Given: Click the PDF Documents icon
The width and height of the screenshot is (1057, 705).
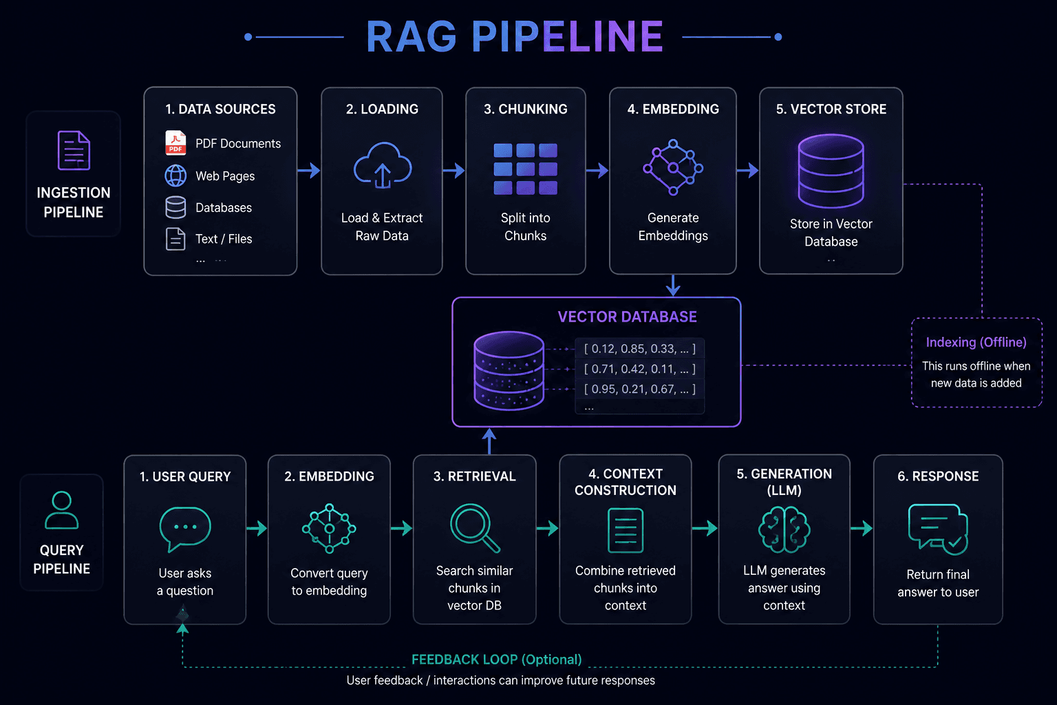Looking at the screenshot, I should [x=175, y=143].
